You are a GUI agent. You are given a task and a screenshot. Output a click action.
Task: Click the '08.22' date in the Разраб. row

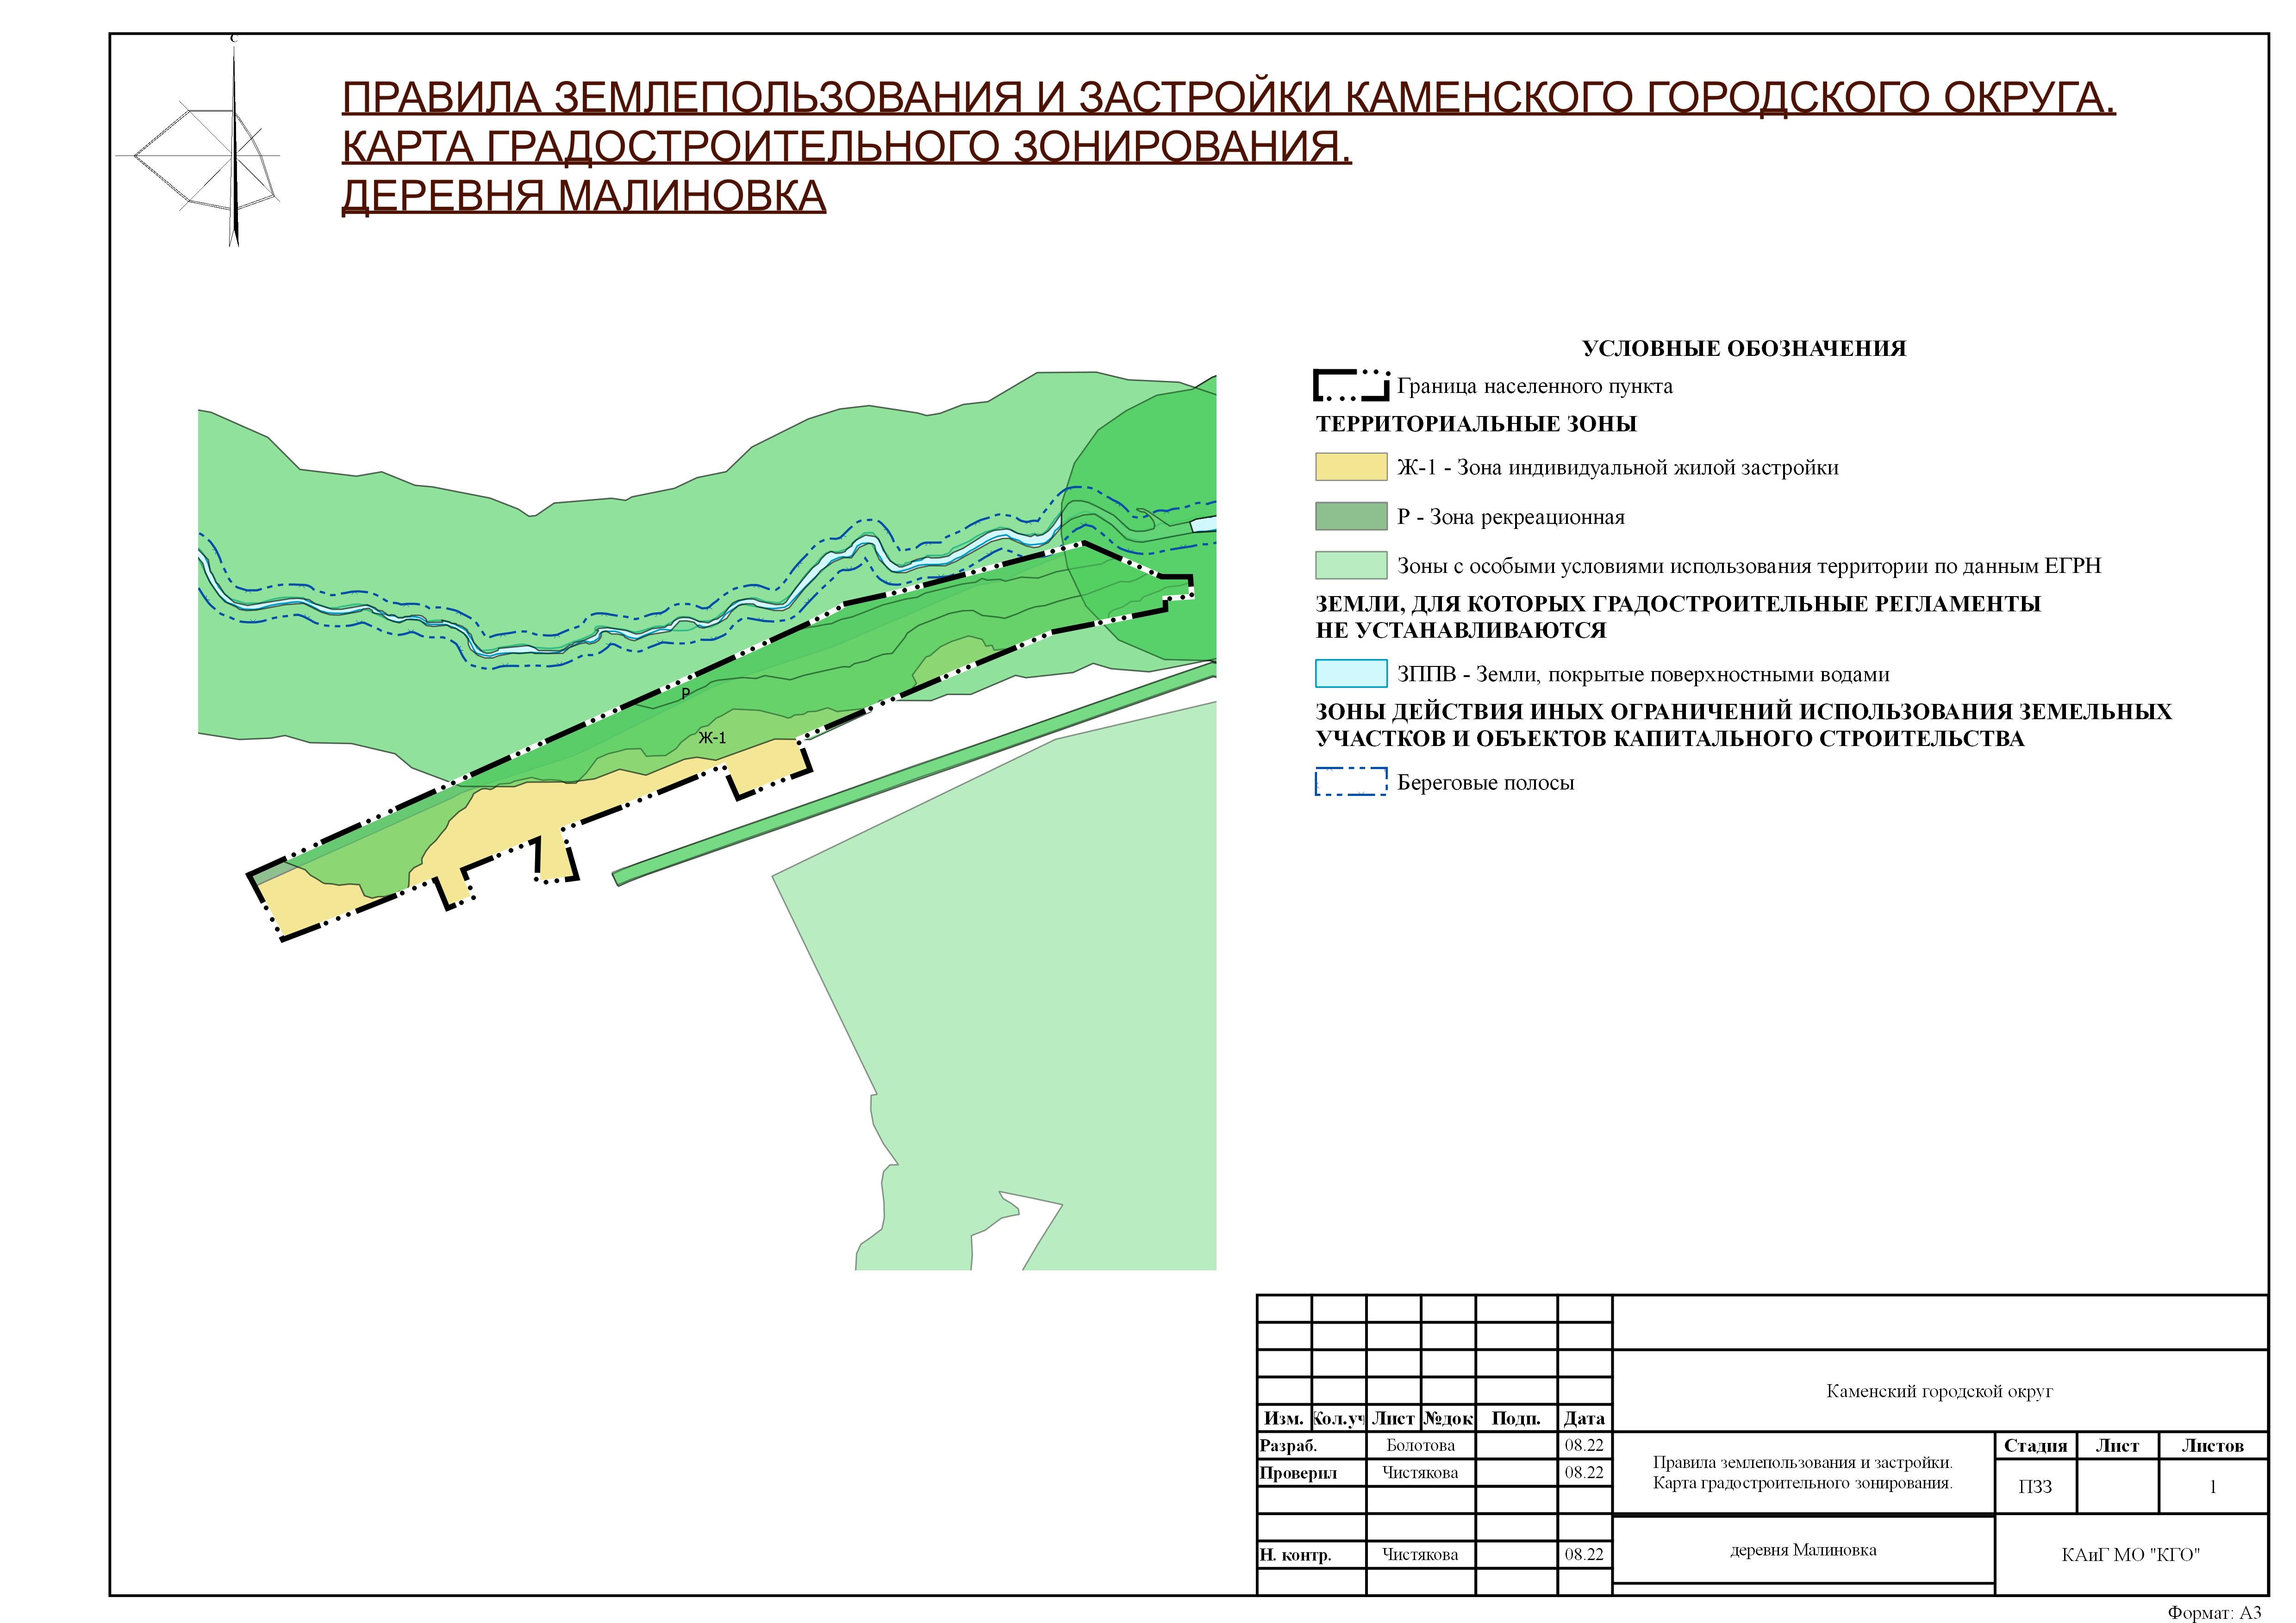(x=1584, y=1445)
